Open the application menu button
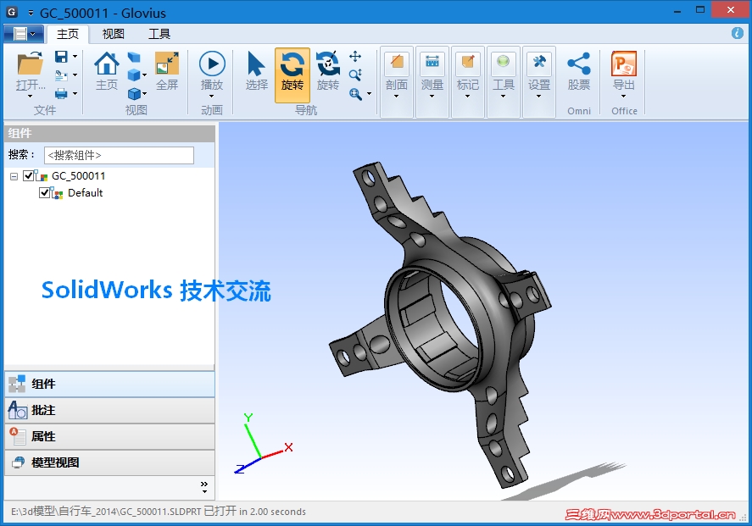752x526 pixels. point(24,34)
